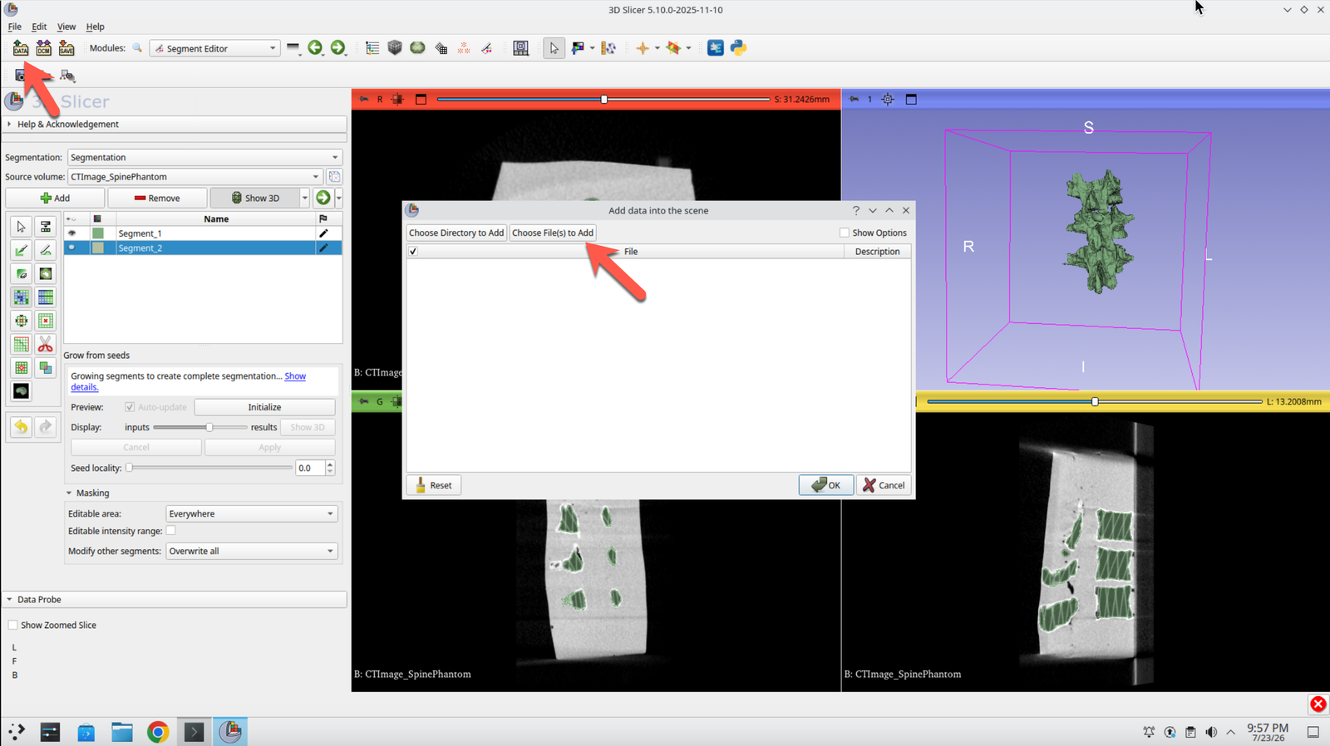
Task: Select the Level tracing effect icon
Action: tap(46, 273)
